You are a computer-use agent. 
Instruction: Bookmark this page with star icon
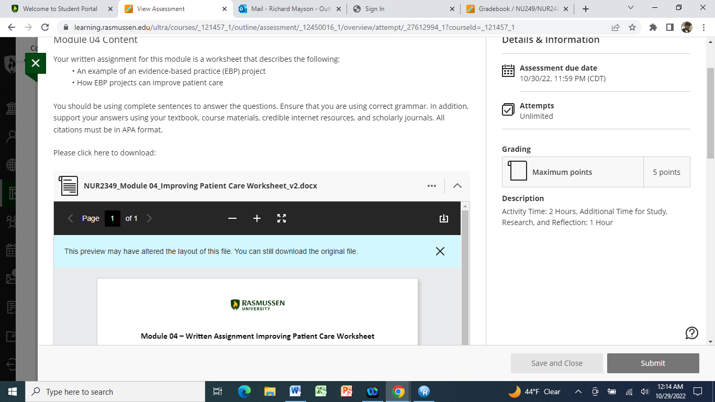632,27
